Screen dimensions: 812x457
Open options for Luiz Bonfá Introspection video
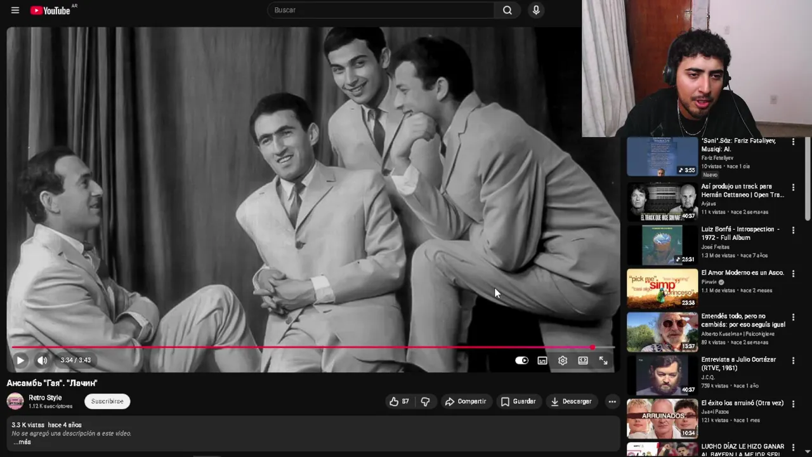(793, 230)
